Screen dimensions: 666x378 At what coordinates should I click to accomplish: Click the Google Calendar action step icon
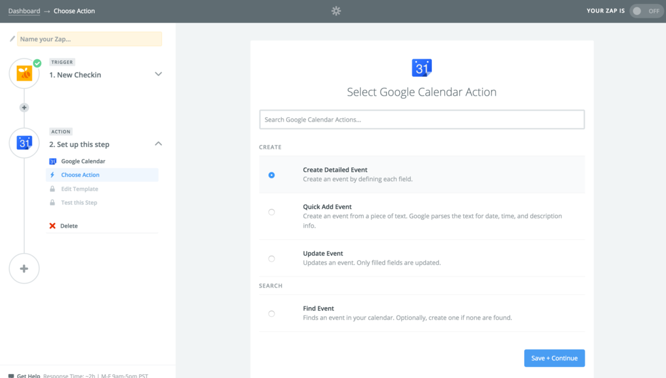(x=24, y=142)
